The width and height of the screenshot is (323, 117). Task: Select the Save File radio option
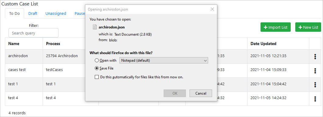96,68
